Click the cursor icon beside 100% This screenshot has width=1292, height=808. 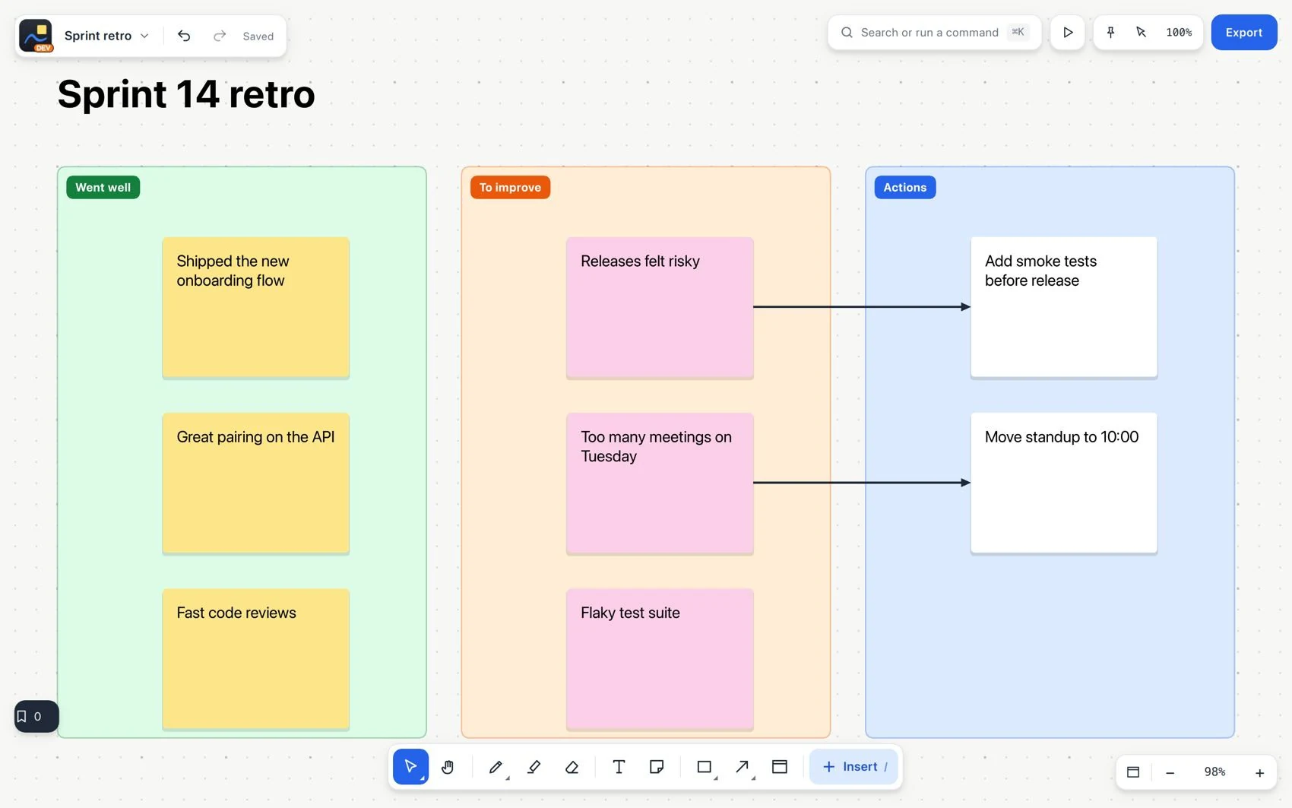click(x=1141, y=33)
